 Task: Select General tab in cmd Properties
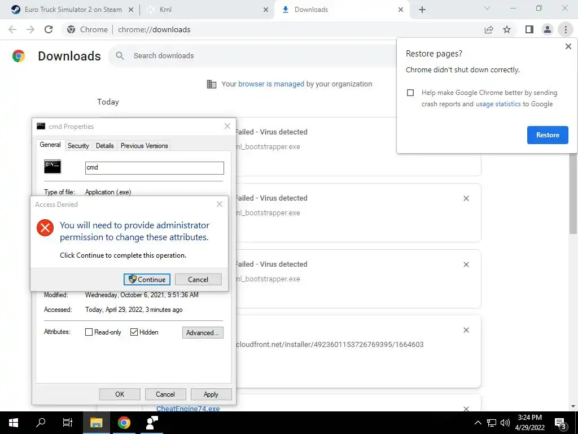[50, 145]
